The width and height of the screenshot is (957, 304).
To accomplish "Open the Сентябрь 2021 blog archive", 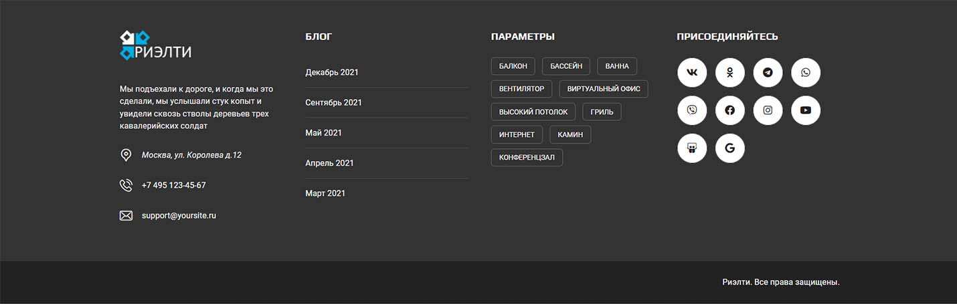I will click(333, 102).
